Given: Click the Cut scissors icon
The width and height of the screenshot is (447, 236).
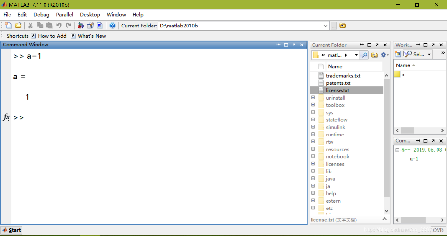Looking at the screenshot, I should coord(30,25).
